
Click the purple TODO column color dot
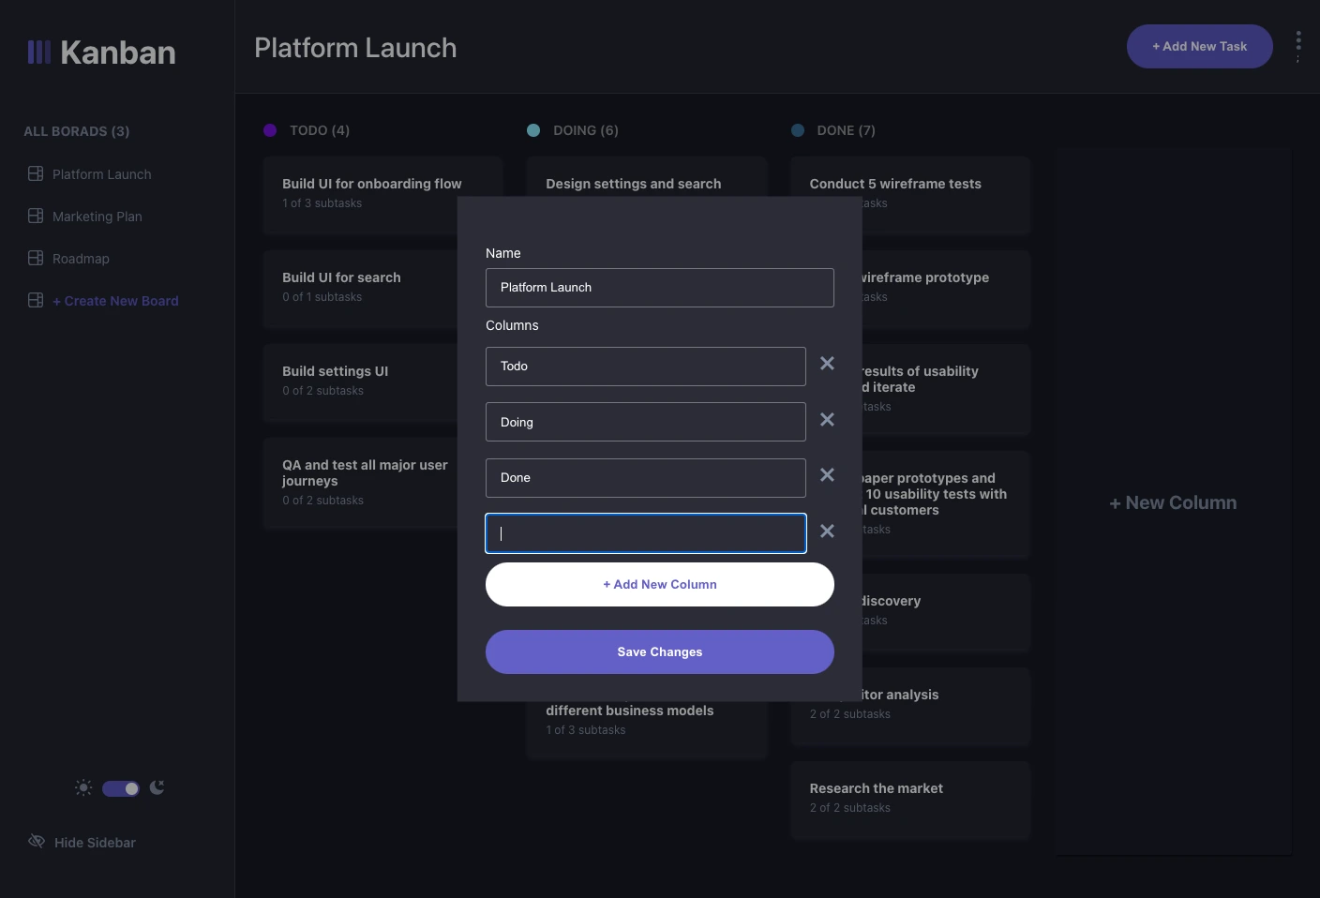click(270, 130)
